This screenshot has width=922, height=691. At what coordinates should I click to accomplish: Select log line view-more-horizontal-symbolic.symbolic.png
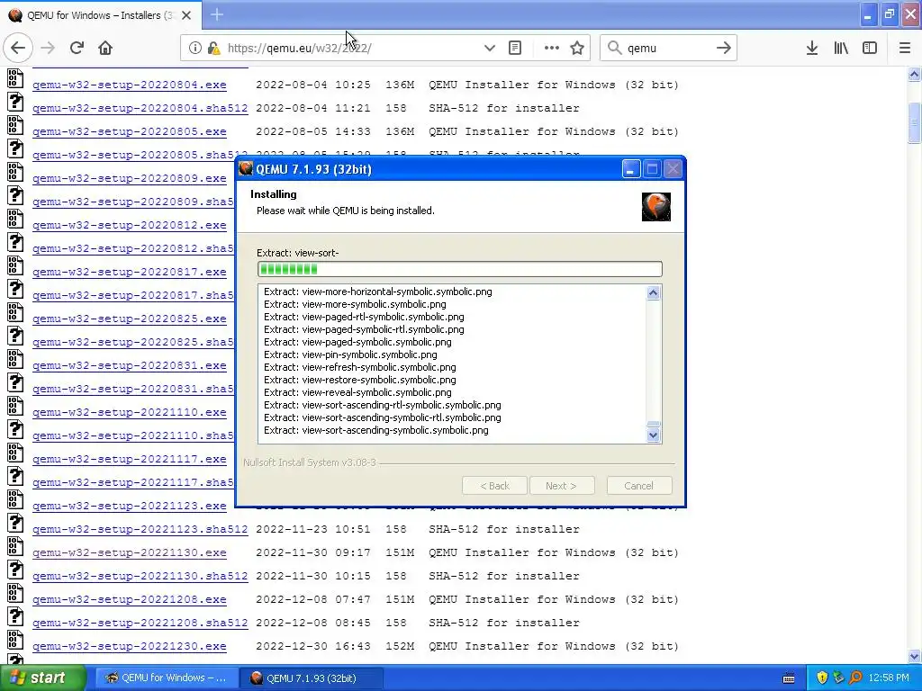pyautogui.click(x=377, y=292)
